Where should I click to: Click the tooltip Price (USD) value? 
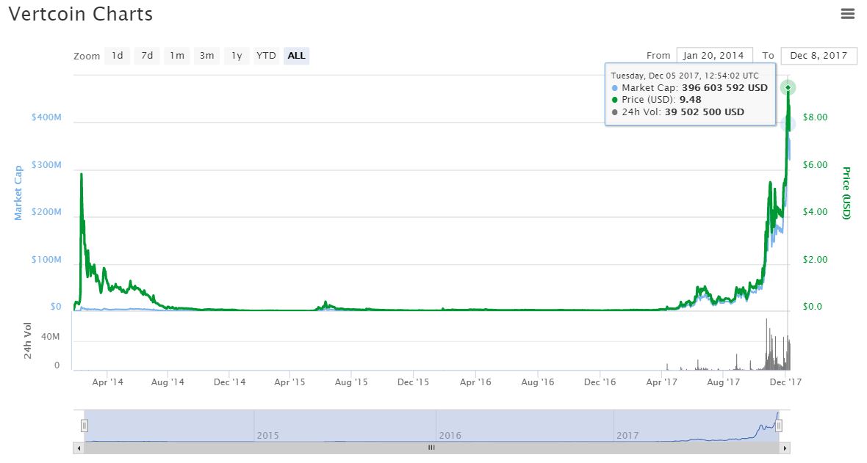coord(690,100)
